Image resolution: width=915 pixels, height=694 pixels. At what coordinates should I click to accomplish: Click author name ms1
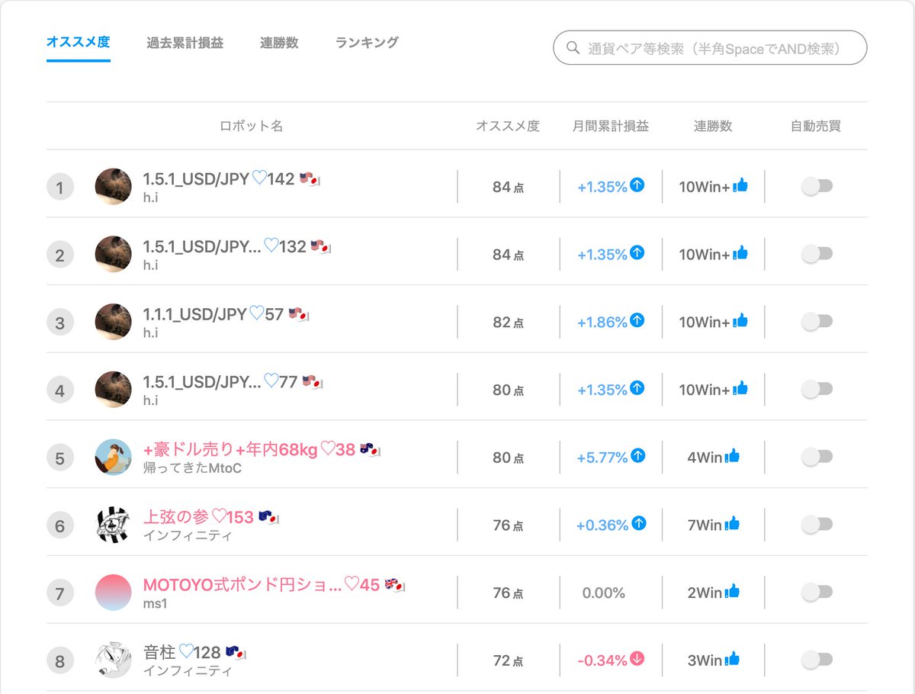tap(155, 603)
